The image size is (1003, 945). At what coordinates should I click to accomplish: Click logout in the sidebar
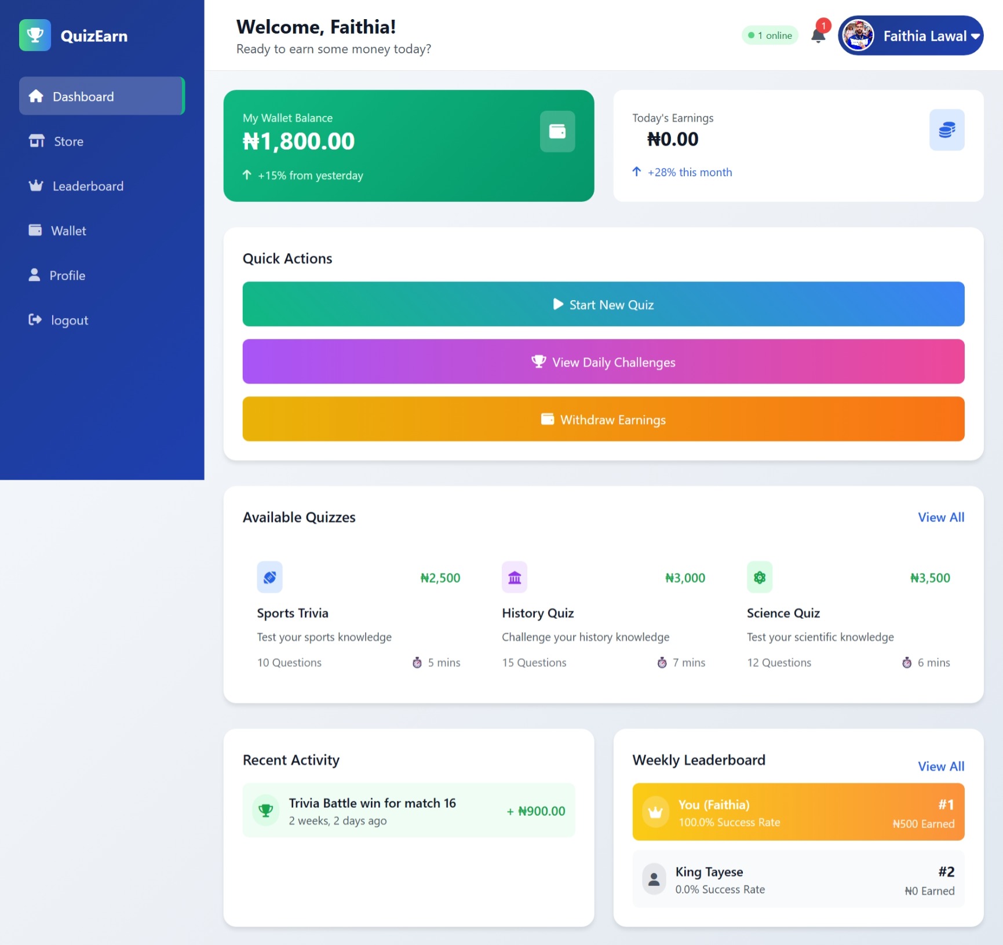[102, 320]
